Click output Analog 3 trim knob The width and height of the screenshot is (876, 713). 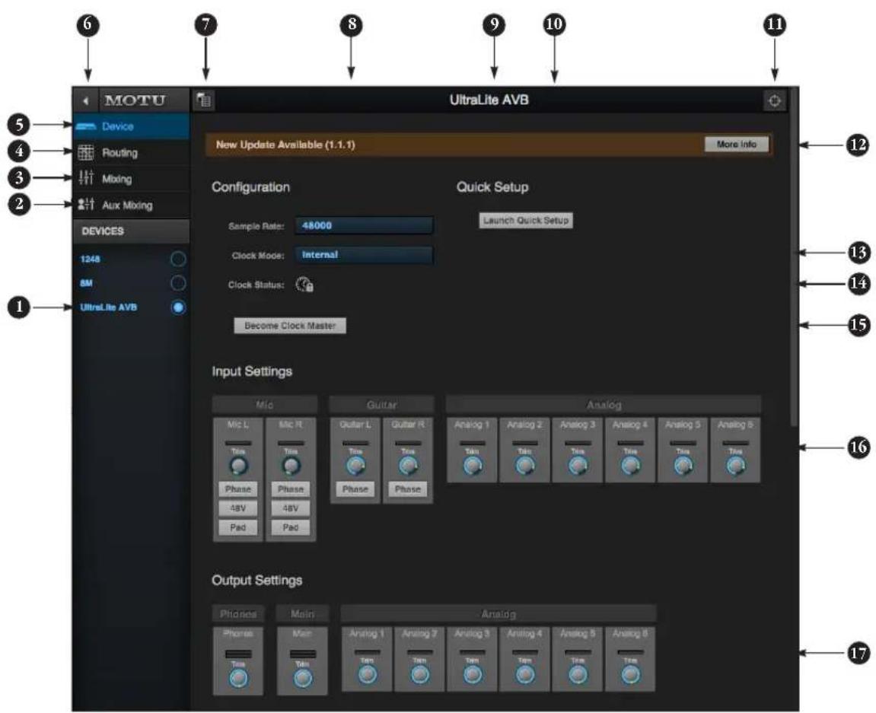pyautogui.click(x=473, y=674)
